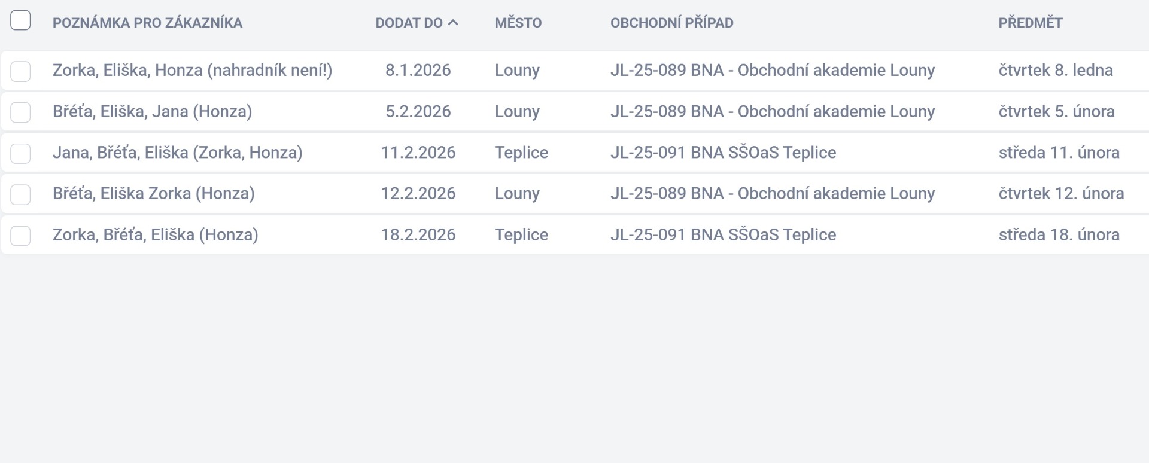Sort table by Město column header
Image resolution: width=1149 pixels, height=463 pixels.
click(518, 23)
